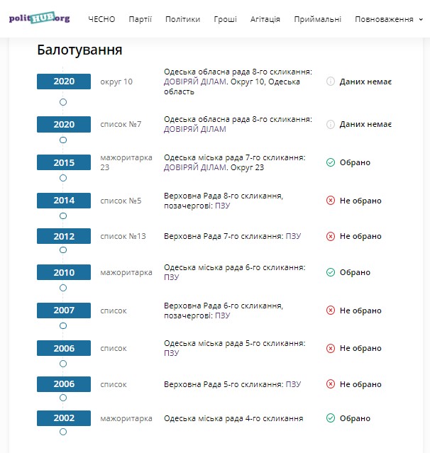
Task: Click the info icon for округ 10 row
Action: (331, 82)
